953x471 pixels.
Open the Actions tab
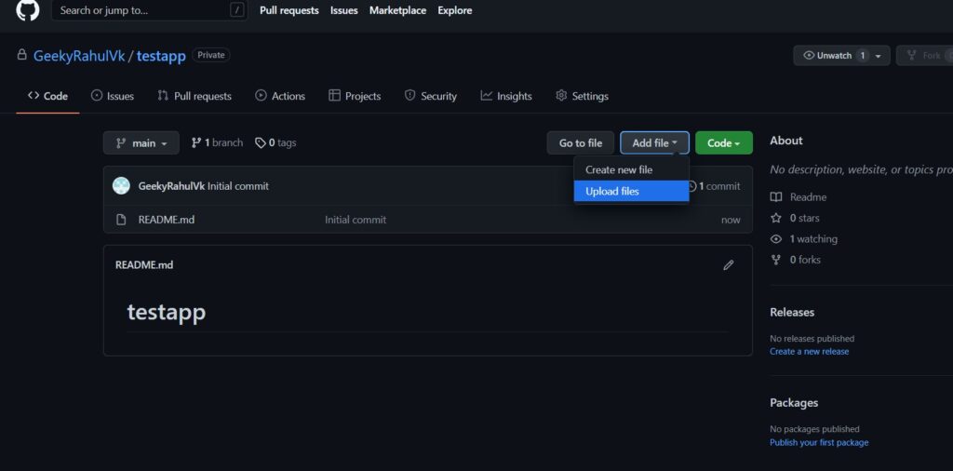tap(280, 96)
